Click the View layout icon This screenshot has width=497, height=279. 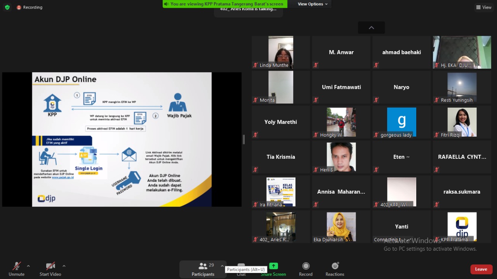click(484, 7)
